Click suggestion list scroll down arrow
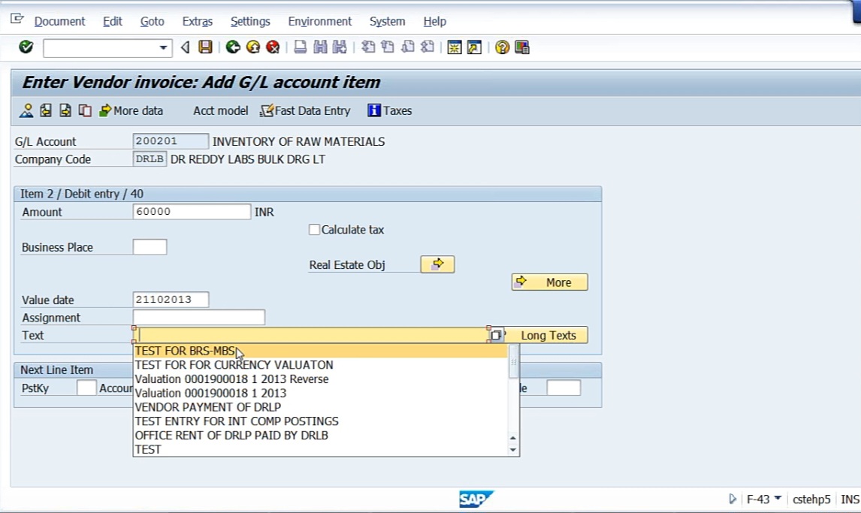Image resolution: width=861 pixels, height=513 pixels. click(x=513, y=450)
